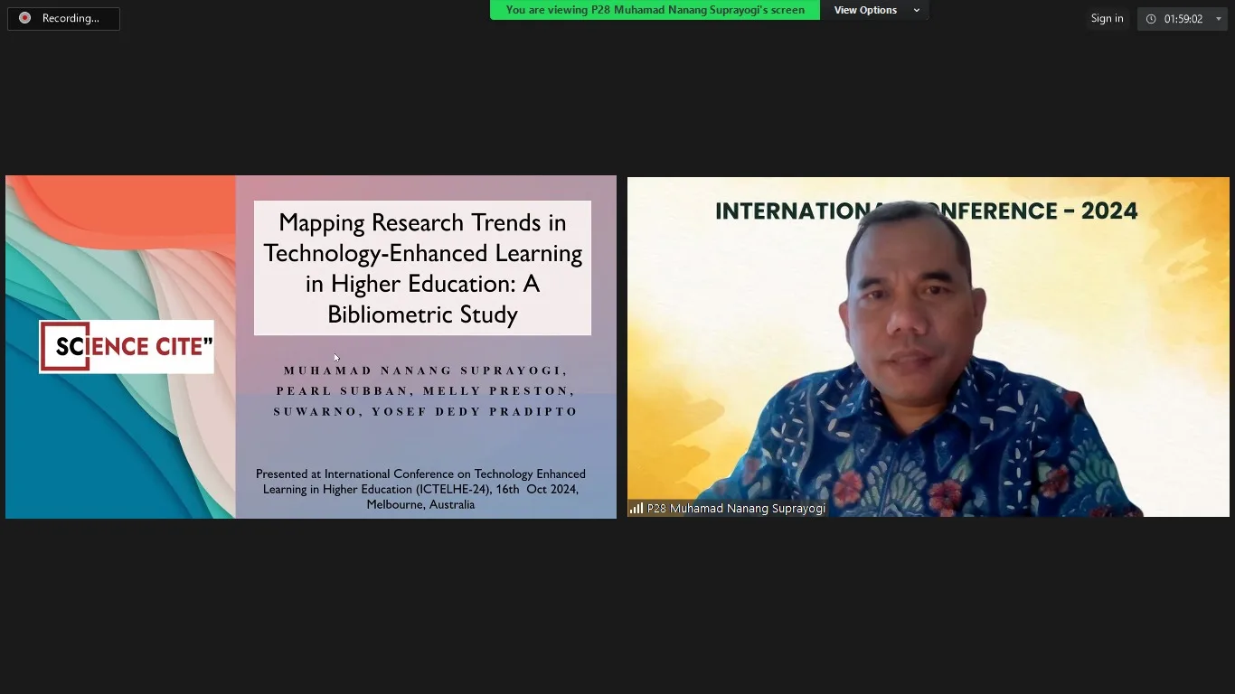
Task: Click the author names line on the slide
Action: coord(425,390)
